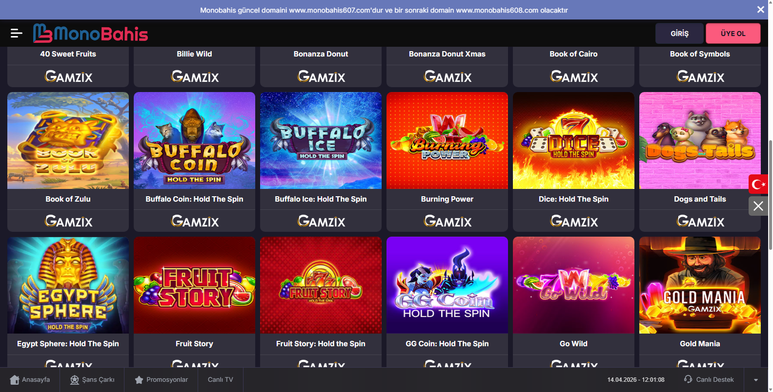Open the Gold Mania game thumbnail

700,285
